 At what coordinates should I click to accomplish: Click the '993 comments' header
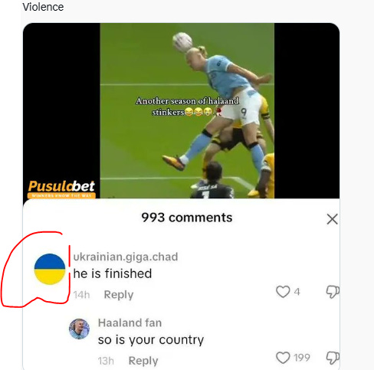[x=187, y=218]
